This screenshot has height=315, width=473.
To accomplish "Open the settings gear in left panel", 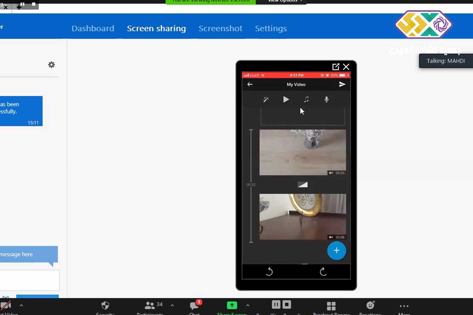I will (x=51, y=65).
